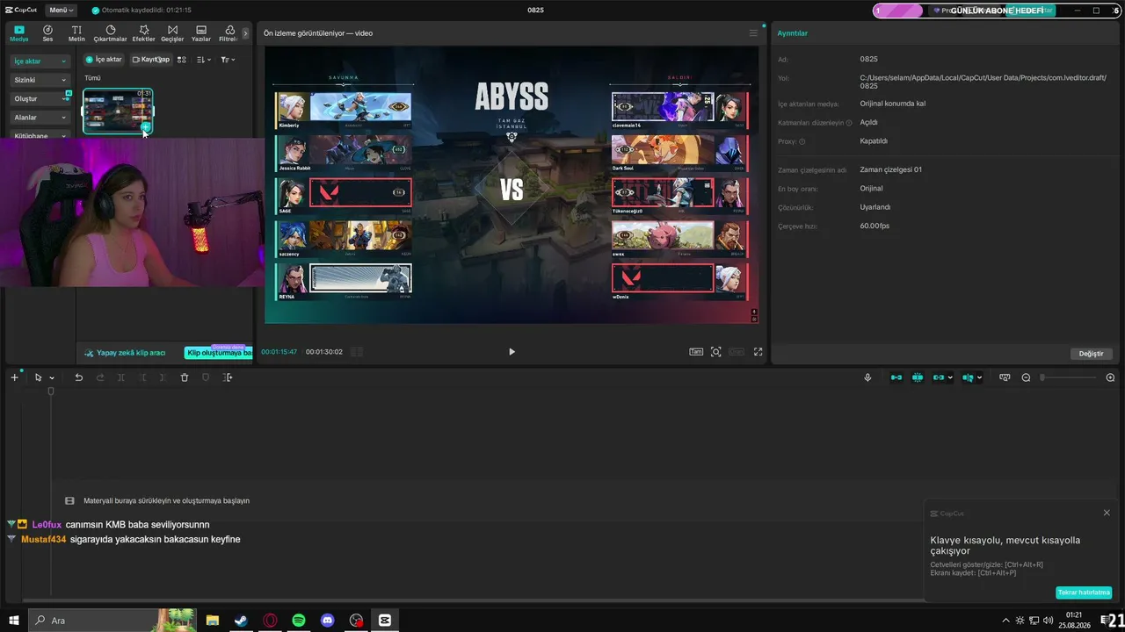This screenshot has height=632, width=1125.
Task: Zoom in the timeline
Action: [x=1110, y=377]
